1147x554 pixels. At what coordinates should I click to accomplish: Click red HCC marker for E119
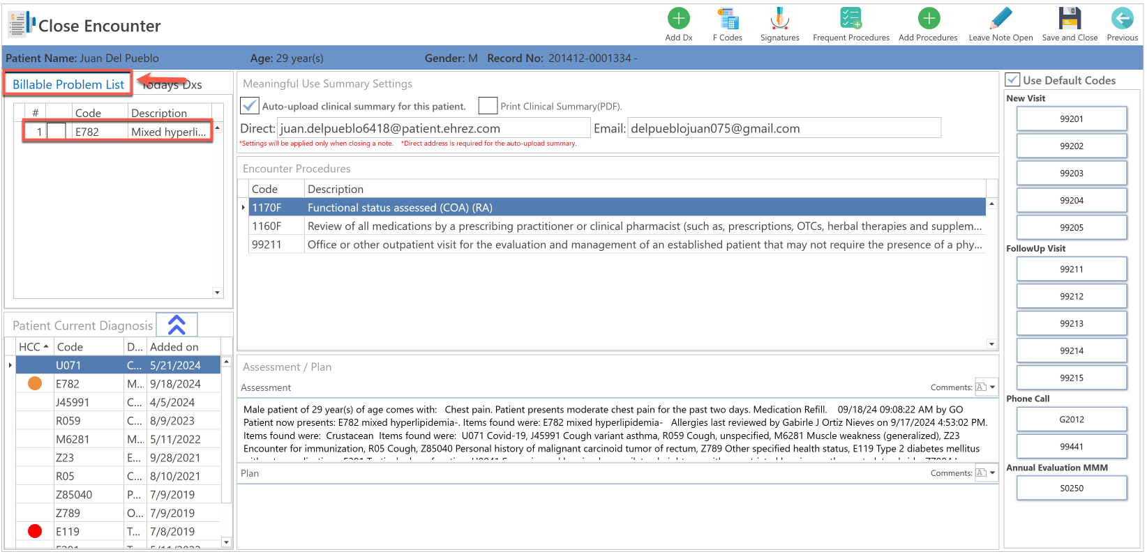[x=35, y=531]
